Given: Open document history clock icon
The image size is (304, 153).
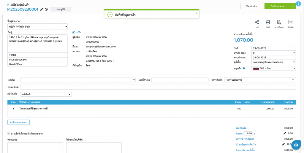Looking at the screenshot, I should pos(46,9).
